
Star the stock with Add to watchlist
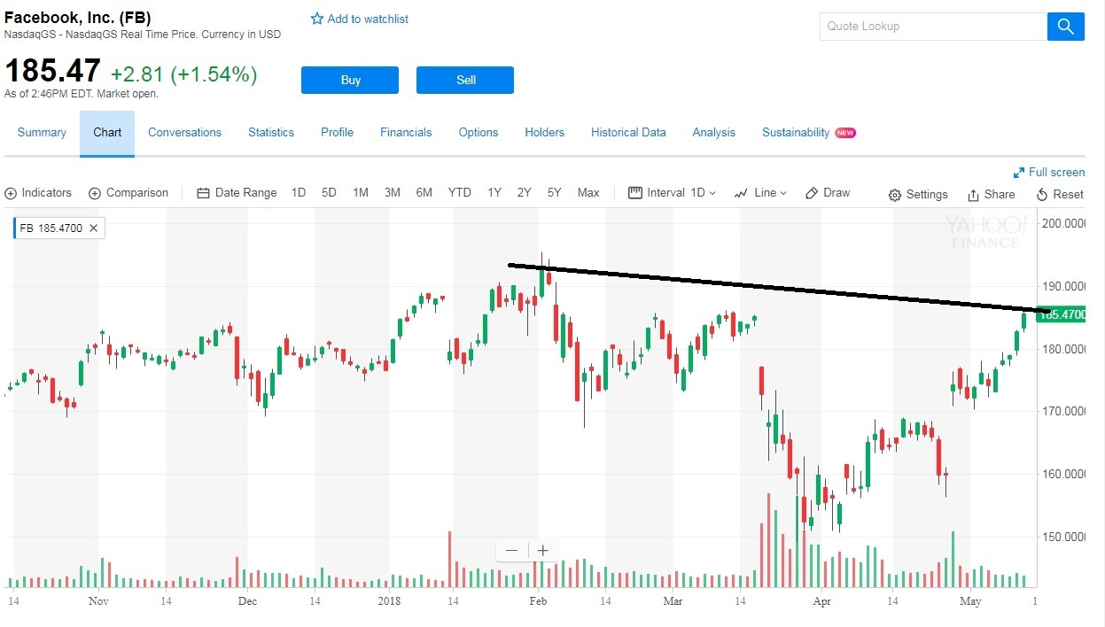tap(315, 18)
